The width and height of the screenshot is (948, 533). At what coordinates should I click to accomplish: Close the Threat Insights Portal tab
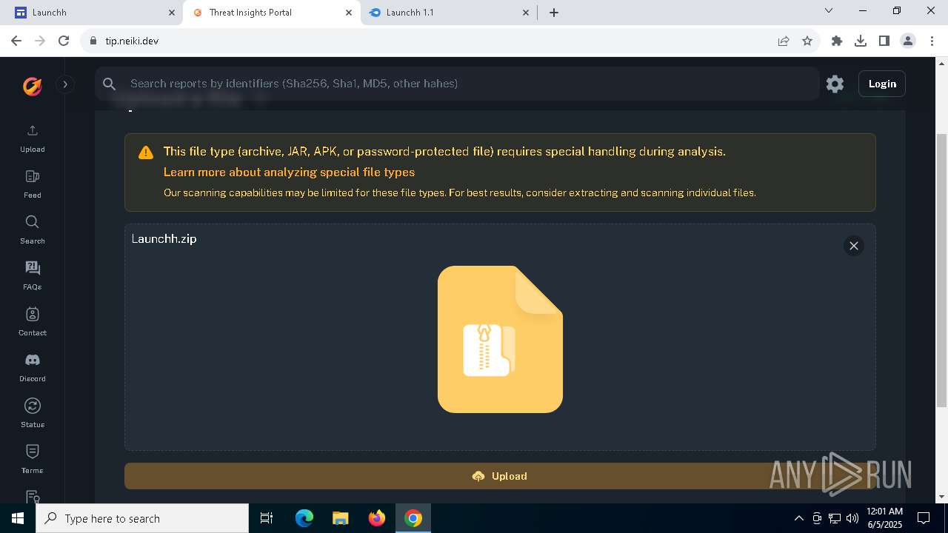click(349, 13)
